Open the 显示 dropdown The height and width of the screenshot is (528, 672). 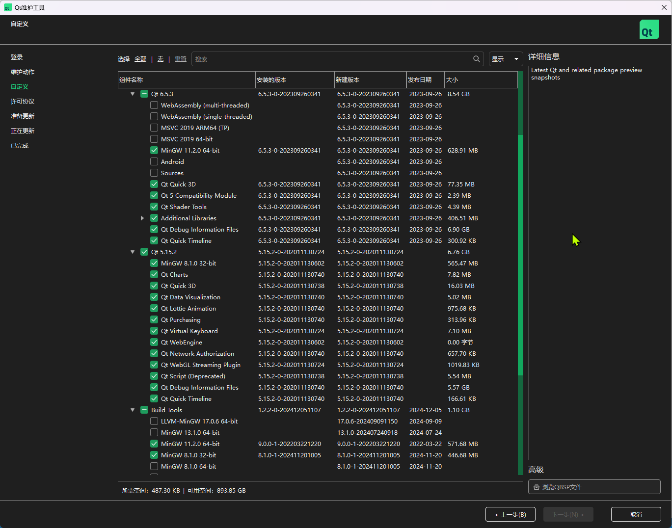click(x=506, y=59)
